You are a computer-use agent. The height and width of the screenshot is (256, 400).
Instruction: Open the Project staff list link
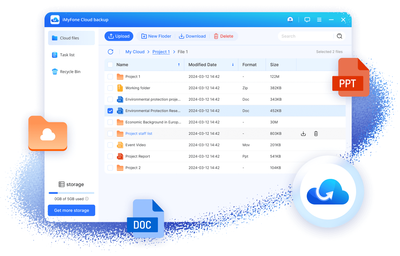tap(139, 133)
